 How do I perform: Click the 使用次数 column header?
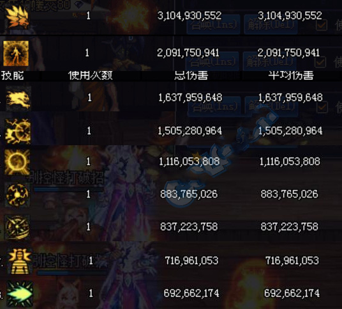tap(91, 75)
